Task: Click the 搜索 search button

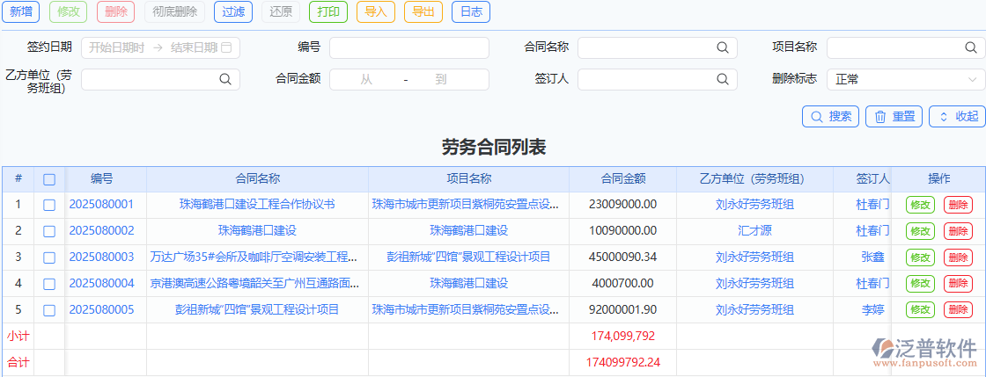Action: (x=831, y=117)
